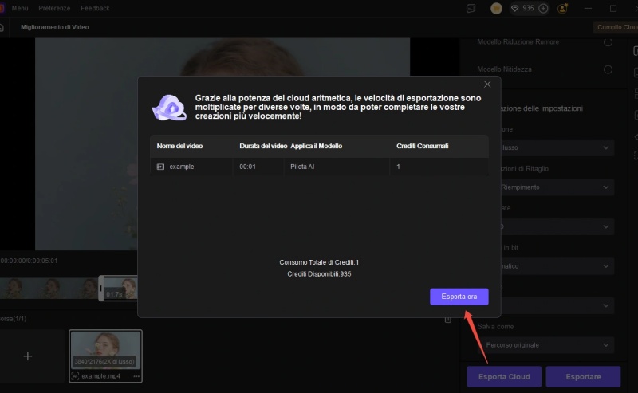Click the video file icon beside 'example'
Viewport: 638px width, 393px height.
(160, 167)
